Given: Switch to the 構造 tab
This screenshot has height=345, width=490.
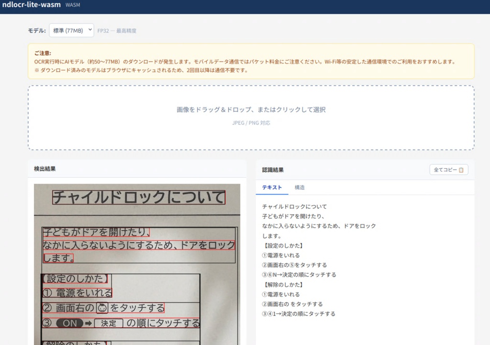Looking at the screenshot, I should [x=300, y=187].
